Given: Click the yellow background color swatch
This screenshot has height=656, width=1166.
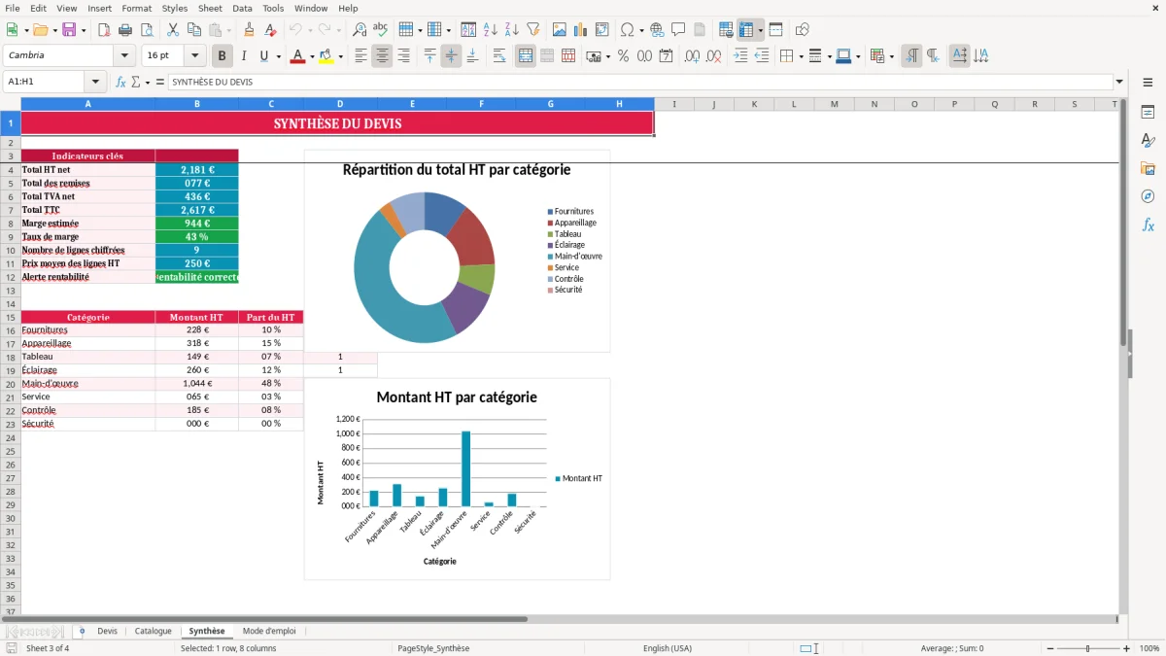Looking at the screenshot, I should (326, 56).
